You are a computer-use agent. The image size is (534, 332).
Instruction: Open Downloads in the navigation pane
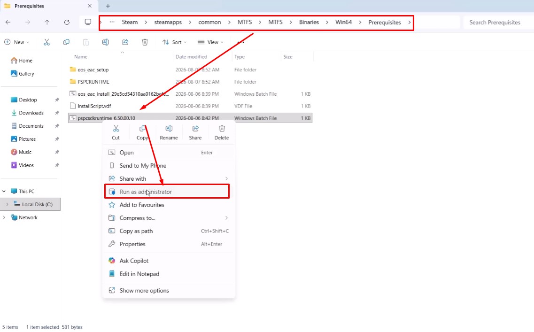(x=27, y=113)
